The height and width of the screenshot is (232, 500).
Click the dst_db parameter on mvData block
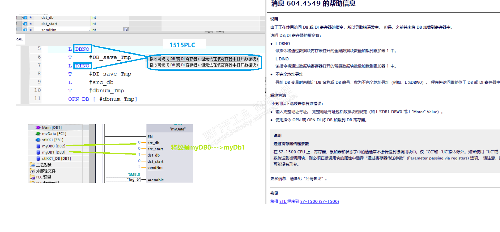pyautogui.click(x=153, y=155)
